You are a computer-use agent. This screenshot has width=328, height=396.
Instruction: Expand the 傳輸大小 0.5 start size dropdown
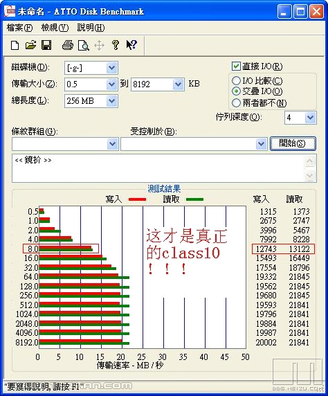(111, 84)
